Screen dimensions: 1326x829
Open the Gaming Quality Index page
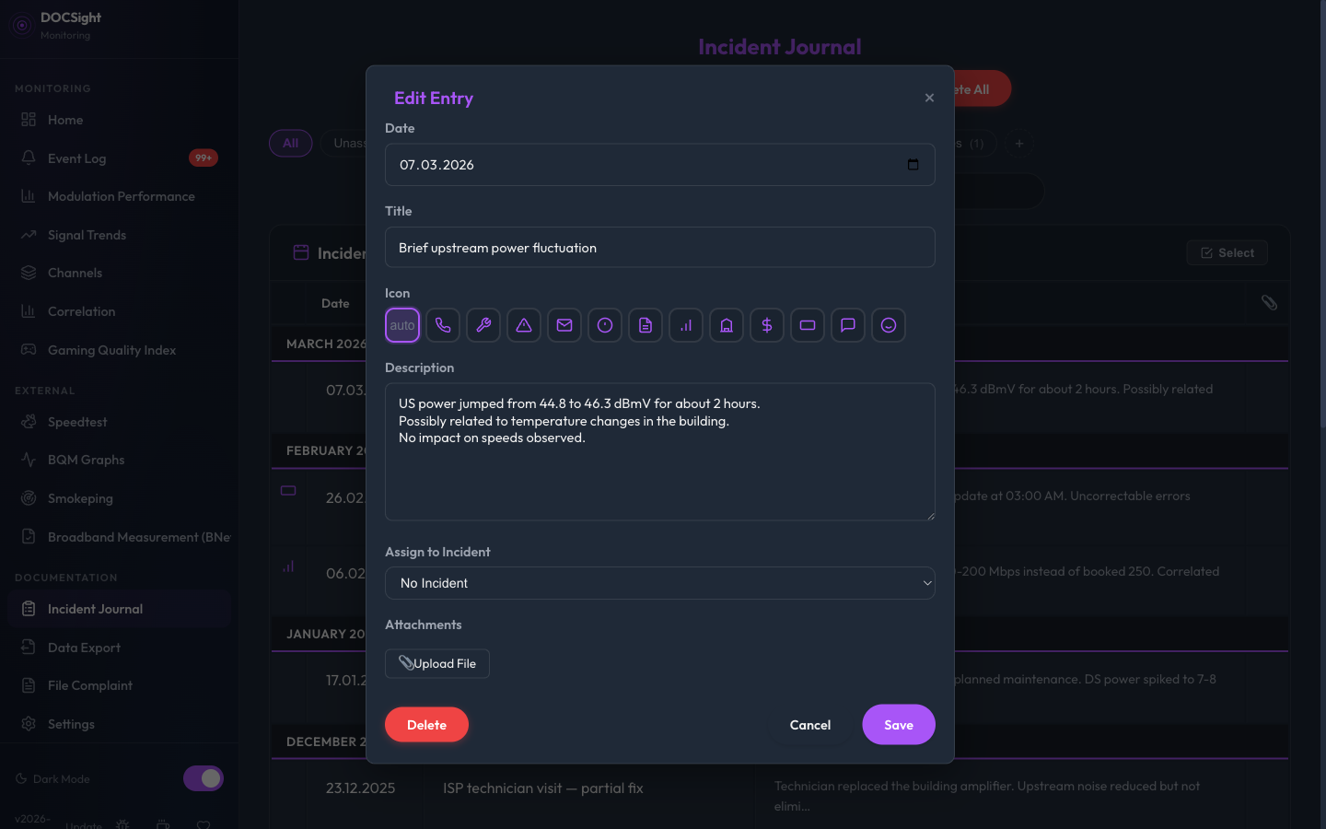coord(110,350)
